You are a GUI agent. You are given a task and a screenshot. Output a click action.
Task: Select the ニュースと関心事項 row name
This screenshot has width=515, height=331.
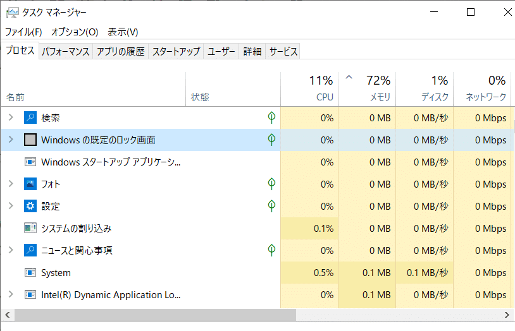77,250
